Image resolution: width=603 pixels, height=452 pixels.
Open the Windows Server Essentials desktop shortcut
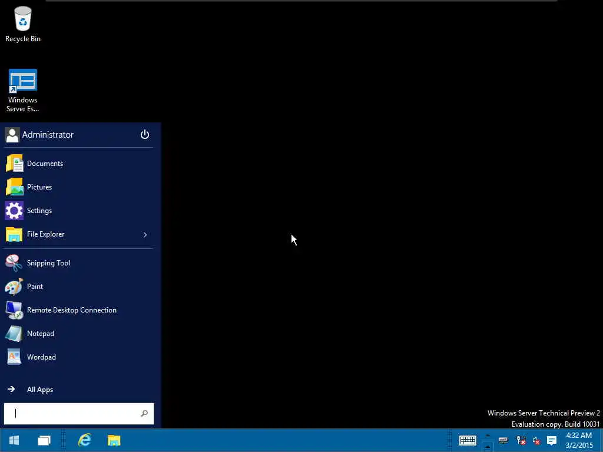click(23, 91)
